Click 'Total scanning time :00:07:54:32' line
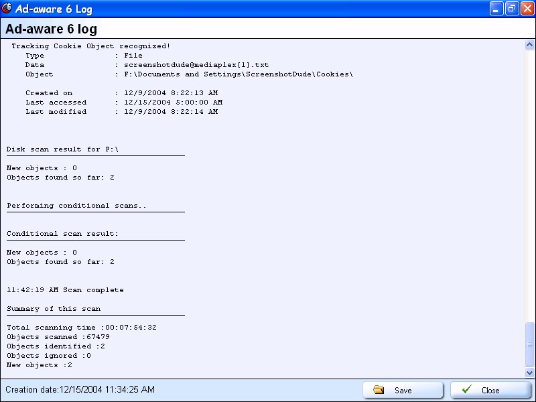 coord(82,328)
